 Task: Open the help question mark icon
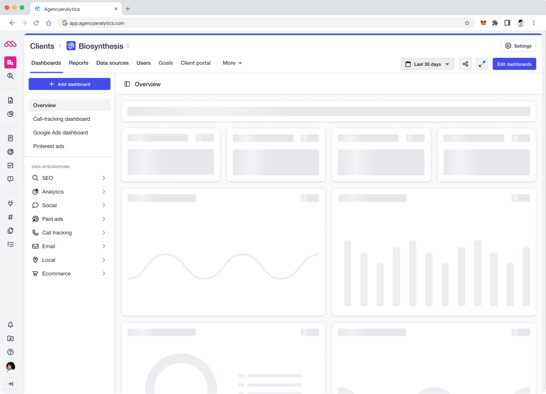(x=11, y=352)
